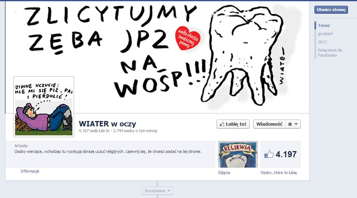Click the Artysta category label

21,146
